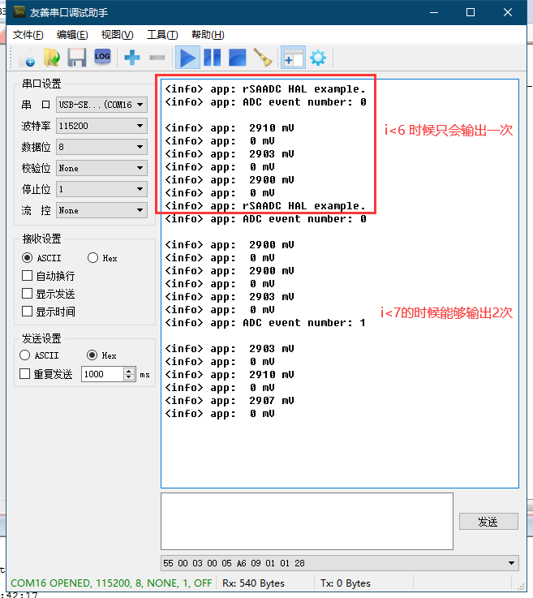Screen dimensions: 533x598
Task: Expand the 串口 COM16 port dropdown
Action: click(101, 105)
